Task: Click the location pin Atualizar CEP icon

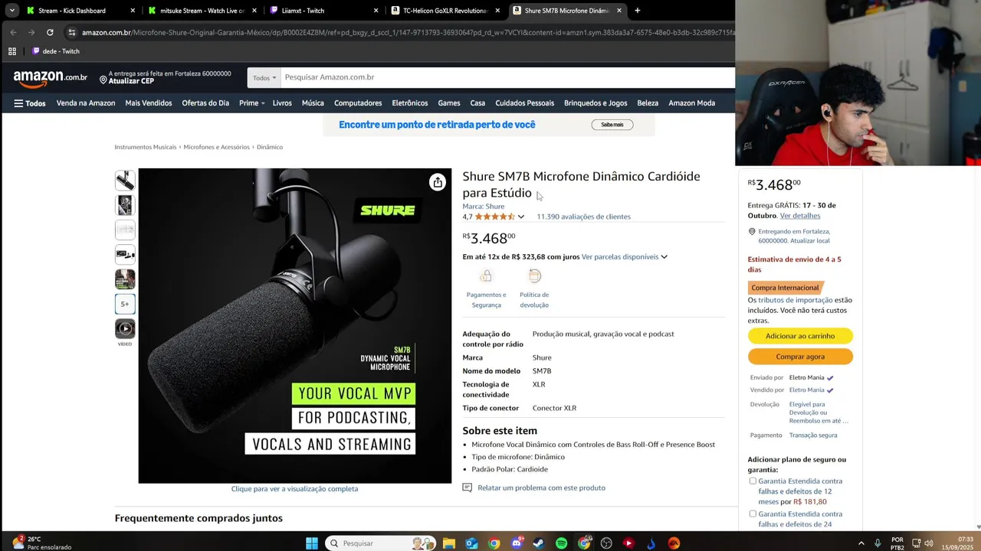Action: [x=103, y=79]
